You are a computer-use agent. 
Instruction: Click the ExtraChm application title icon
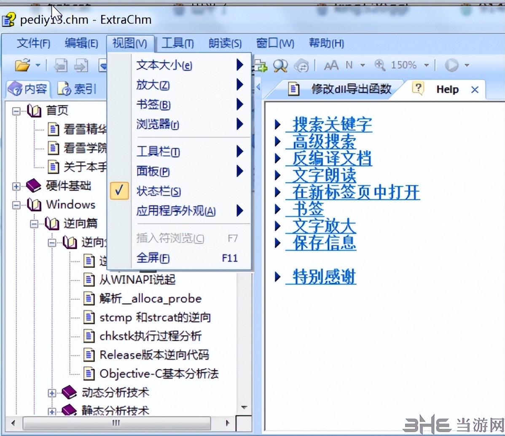click(x=9, y=19)
